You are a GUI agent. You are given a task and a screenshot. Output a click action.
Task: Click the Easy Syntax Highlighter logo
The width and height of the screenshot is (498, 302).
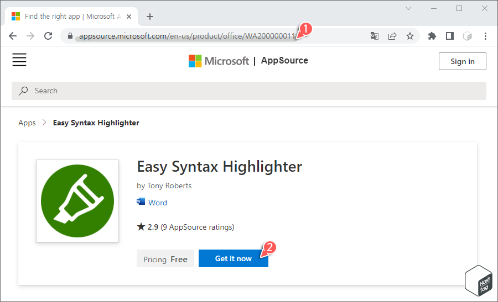[x=77, y=201]
